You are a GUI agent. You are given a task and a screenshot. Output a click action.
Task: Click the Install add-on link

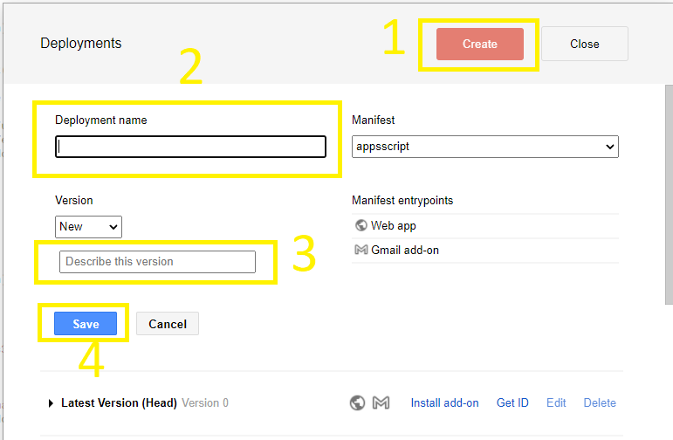coord(444,402)
